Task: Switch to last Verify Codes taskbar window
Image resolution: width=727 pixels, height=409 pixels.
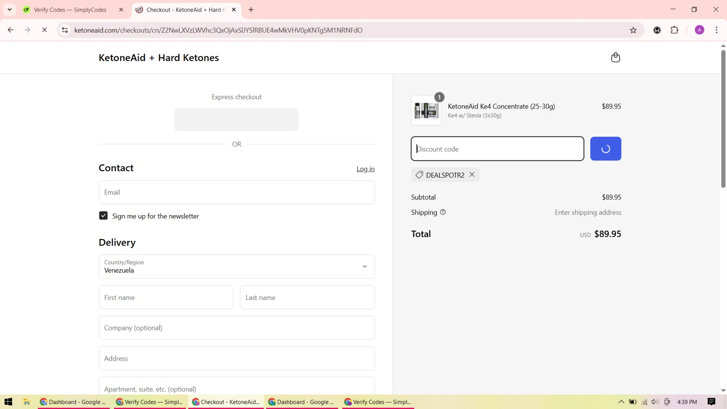Action: pos(378,402)
